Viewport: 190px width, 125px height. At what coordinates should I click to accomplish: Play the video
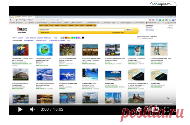[x=20, y=109]
